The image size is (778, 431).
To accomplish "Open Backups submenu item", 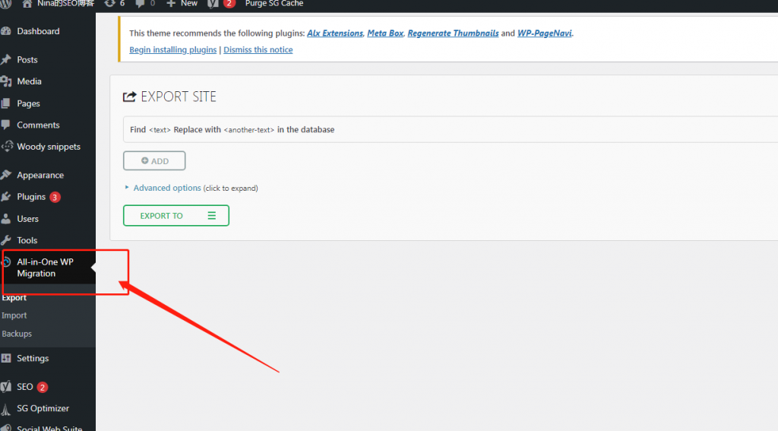I will [x=17, y=334].
